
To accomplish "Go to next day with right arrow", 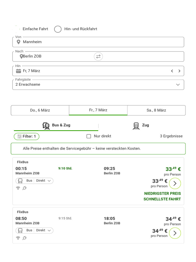I will tap(179, 71).
